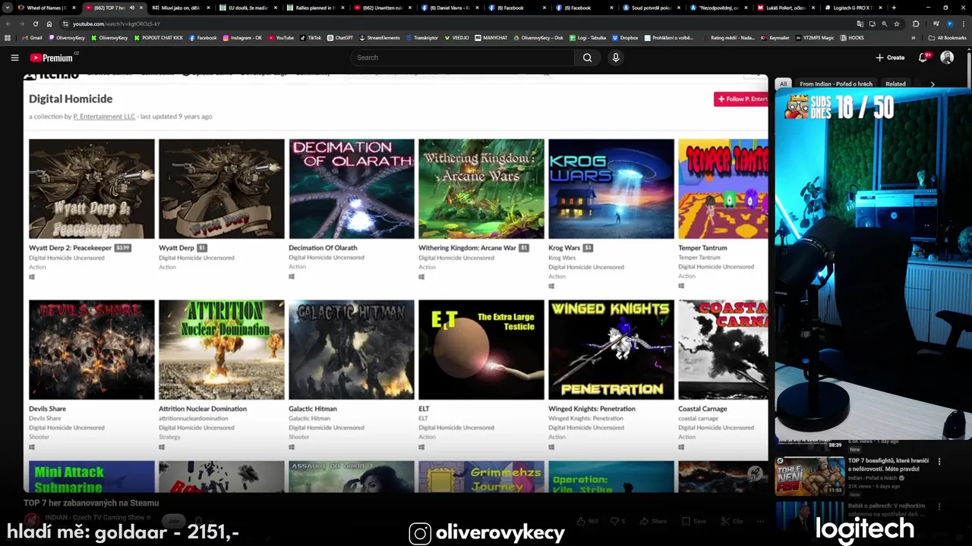Close the Wheel of Names tab

pyautogui.click(x=74, y=8)
